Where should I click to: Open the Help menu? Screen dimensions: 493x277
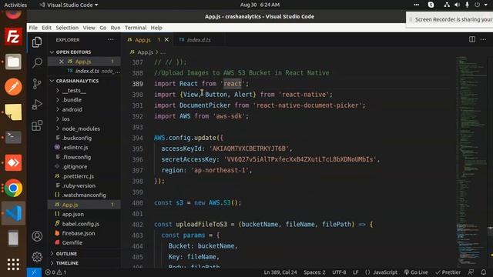[x=156, y=28]
